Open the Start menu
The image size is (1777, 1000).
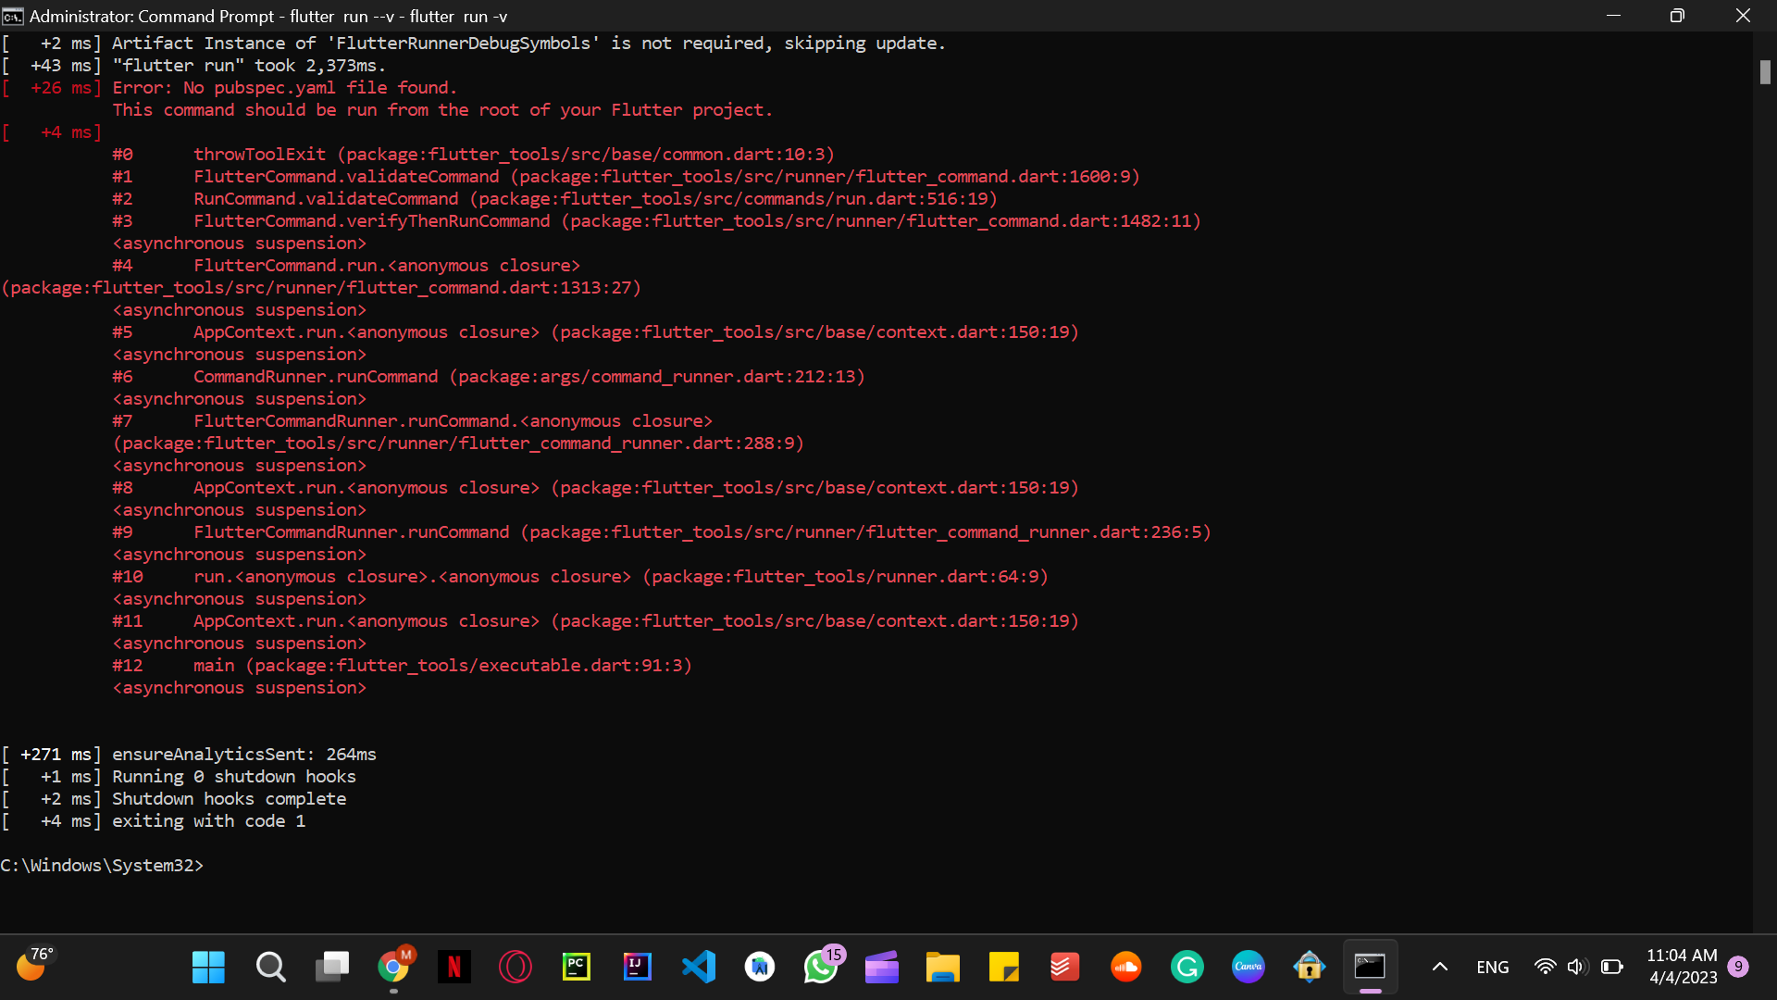(x=207, y=966)
